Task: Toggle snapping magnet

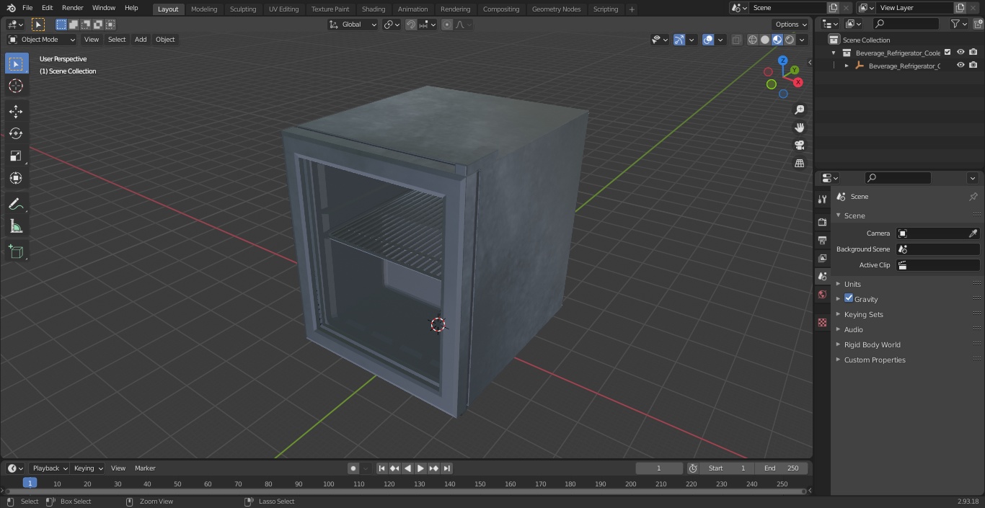Action: point(411,24)
